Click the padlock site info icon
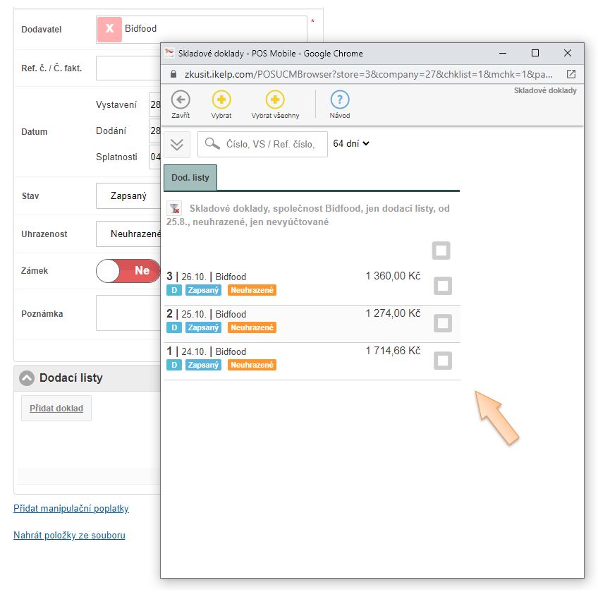 tap(173, 74)
